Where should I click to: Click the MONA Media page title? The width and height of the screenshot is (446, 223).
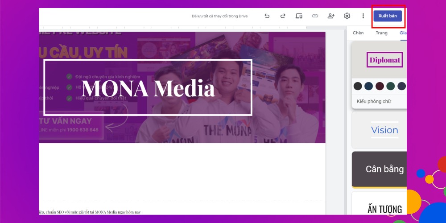tap(148, 88)
